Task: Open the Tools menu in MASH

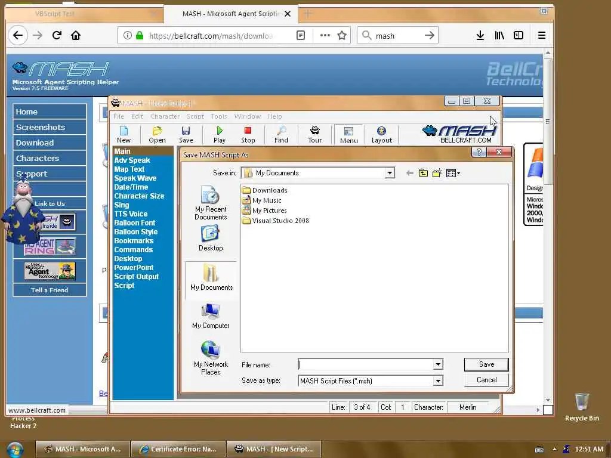Action: (x=219, y=116)
